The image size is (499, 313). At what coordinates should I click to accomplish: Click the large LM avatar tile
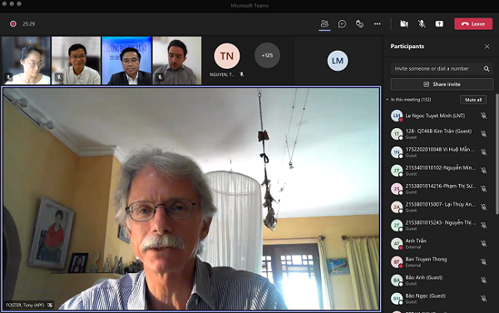(x=338, y=61)
